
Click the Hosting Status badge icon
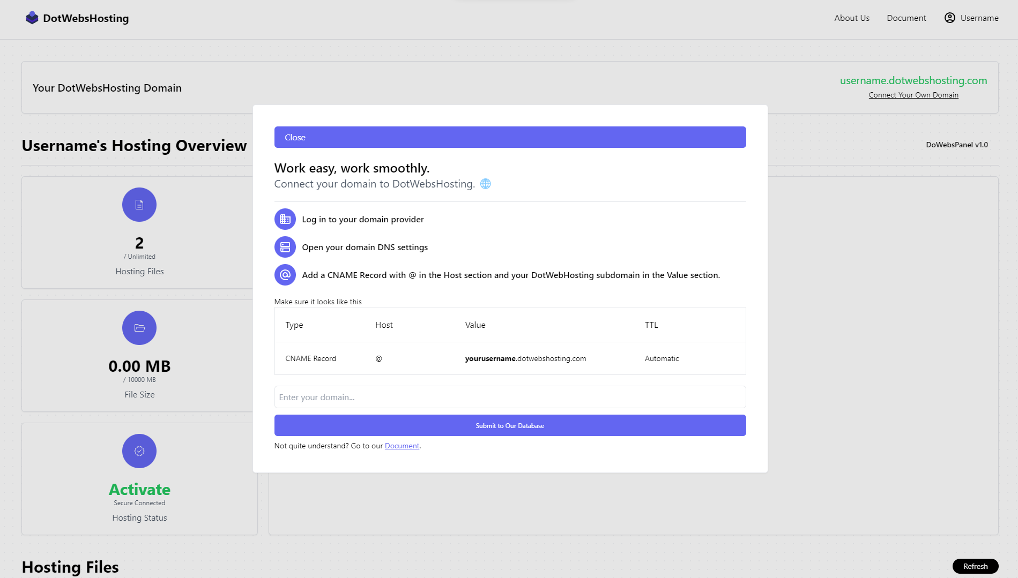point(139,451)
